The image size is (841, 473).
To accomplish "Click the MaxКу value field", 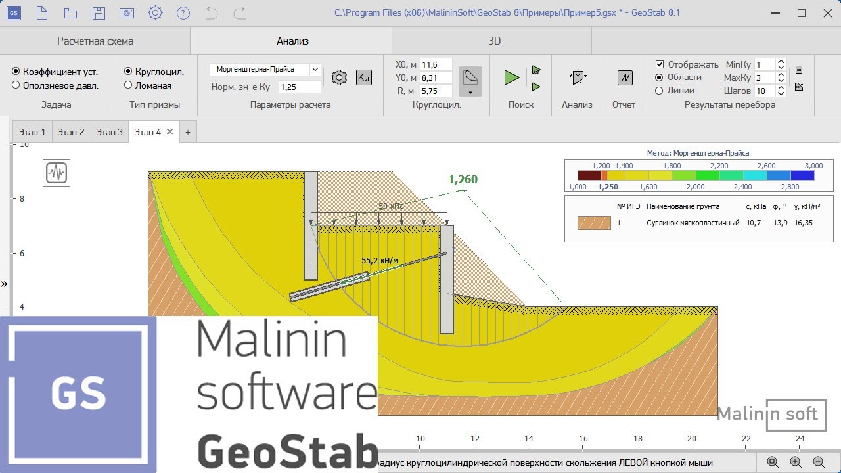I will click(x=765, y=78).
